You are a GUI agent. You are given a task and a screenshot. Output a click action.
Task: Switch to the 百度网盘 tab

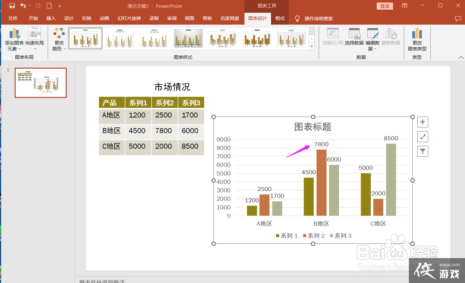coord(230,18)
